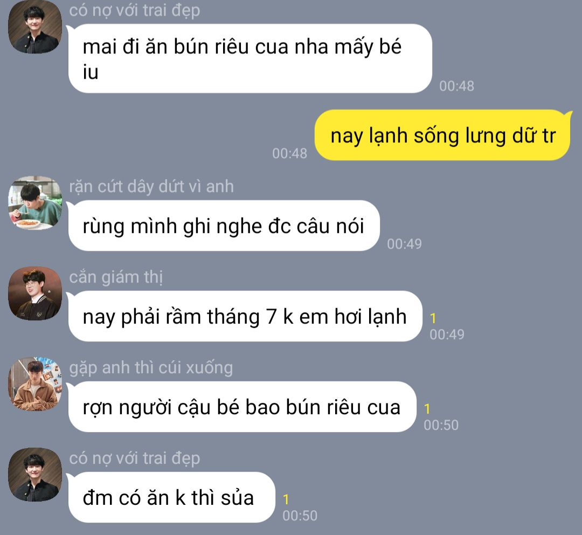Viewport: 582px width, 535px height.
Task: Open profile picture beside 'mai đi ăn bún riêu' message
Action: pos(35,27)
